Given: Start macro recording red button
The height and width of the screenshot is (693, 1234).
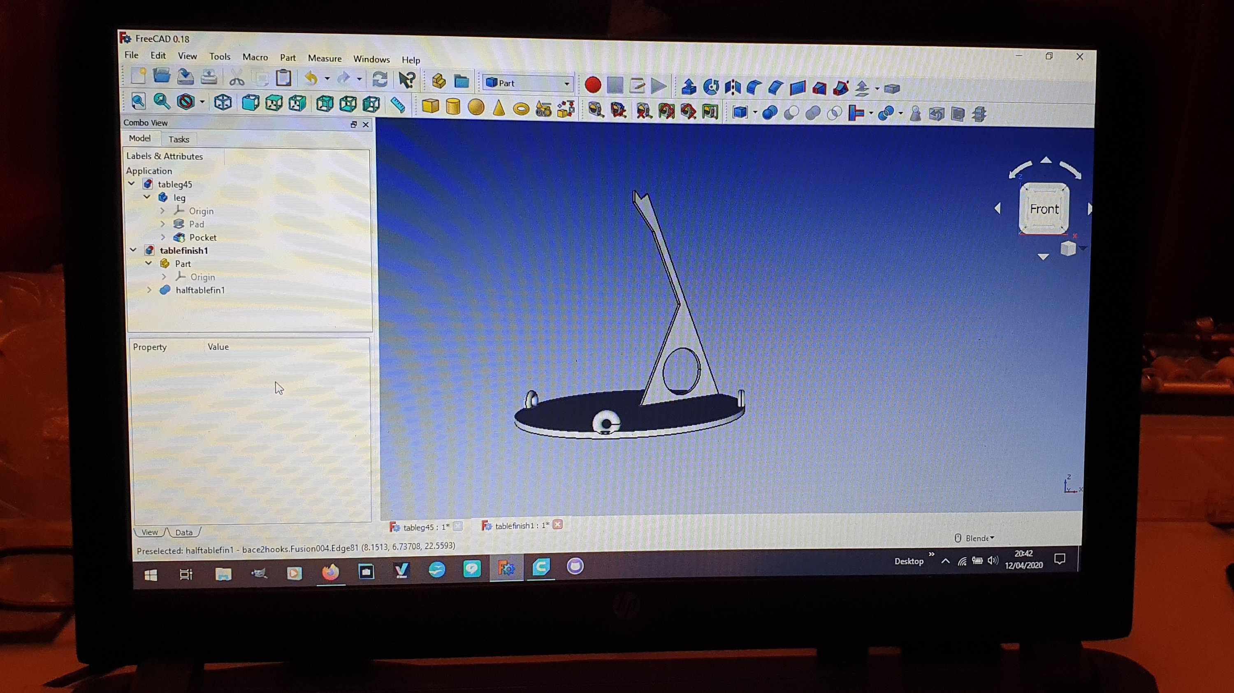Looking at the screenshot, I should point(593,85).
